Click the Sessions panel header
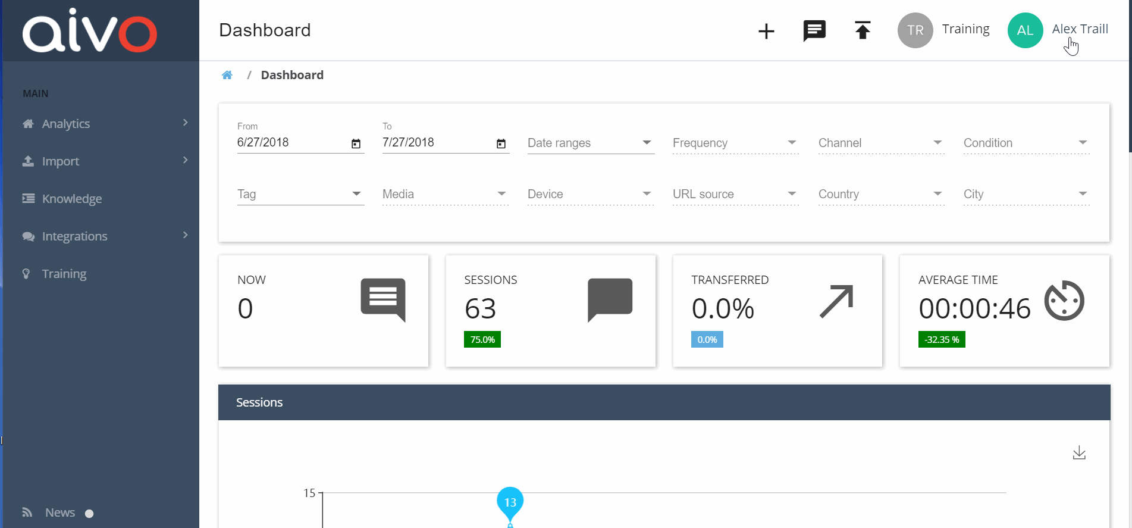1132x528 pixels. point(664,402)
